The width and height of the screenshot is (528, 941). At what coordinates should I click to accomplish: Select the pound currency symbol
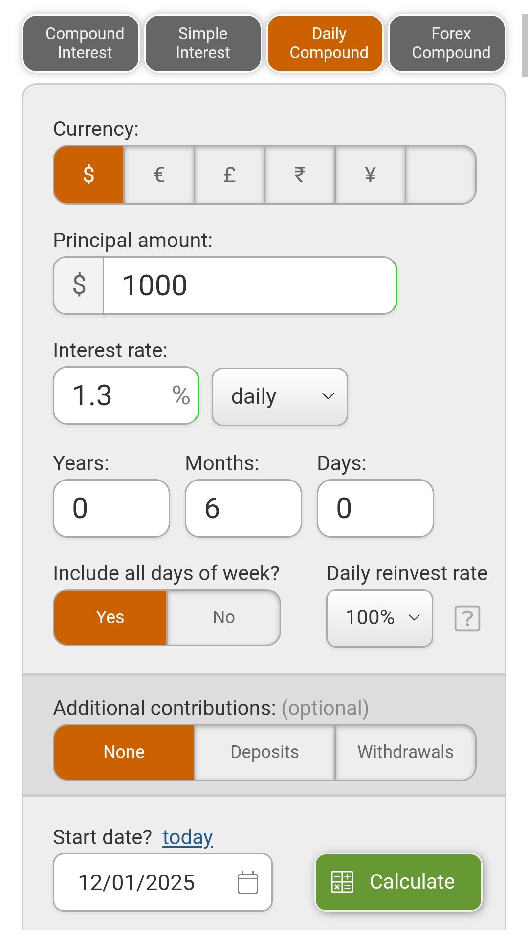point(229,175)
